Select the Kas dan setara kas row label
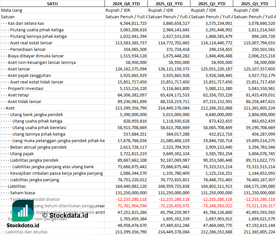276x235 pixels. [x=26, y=23]
